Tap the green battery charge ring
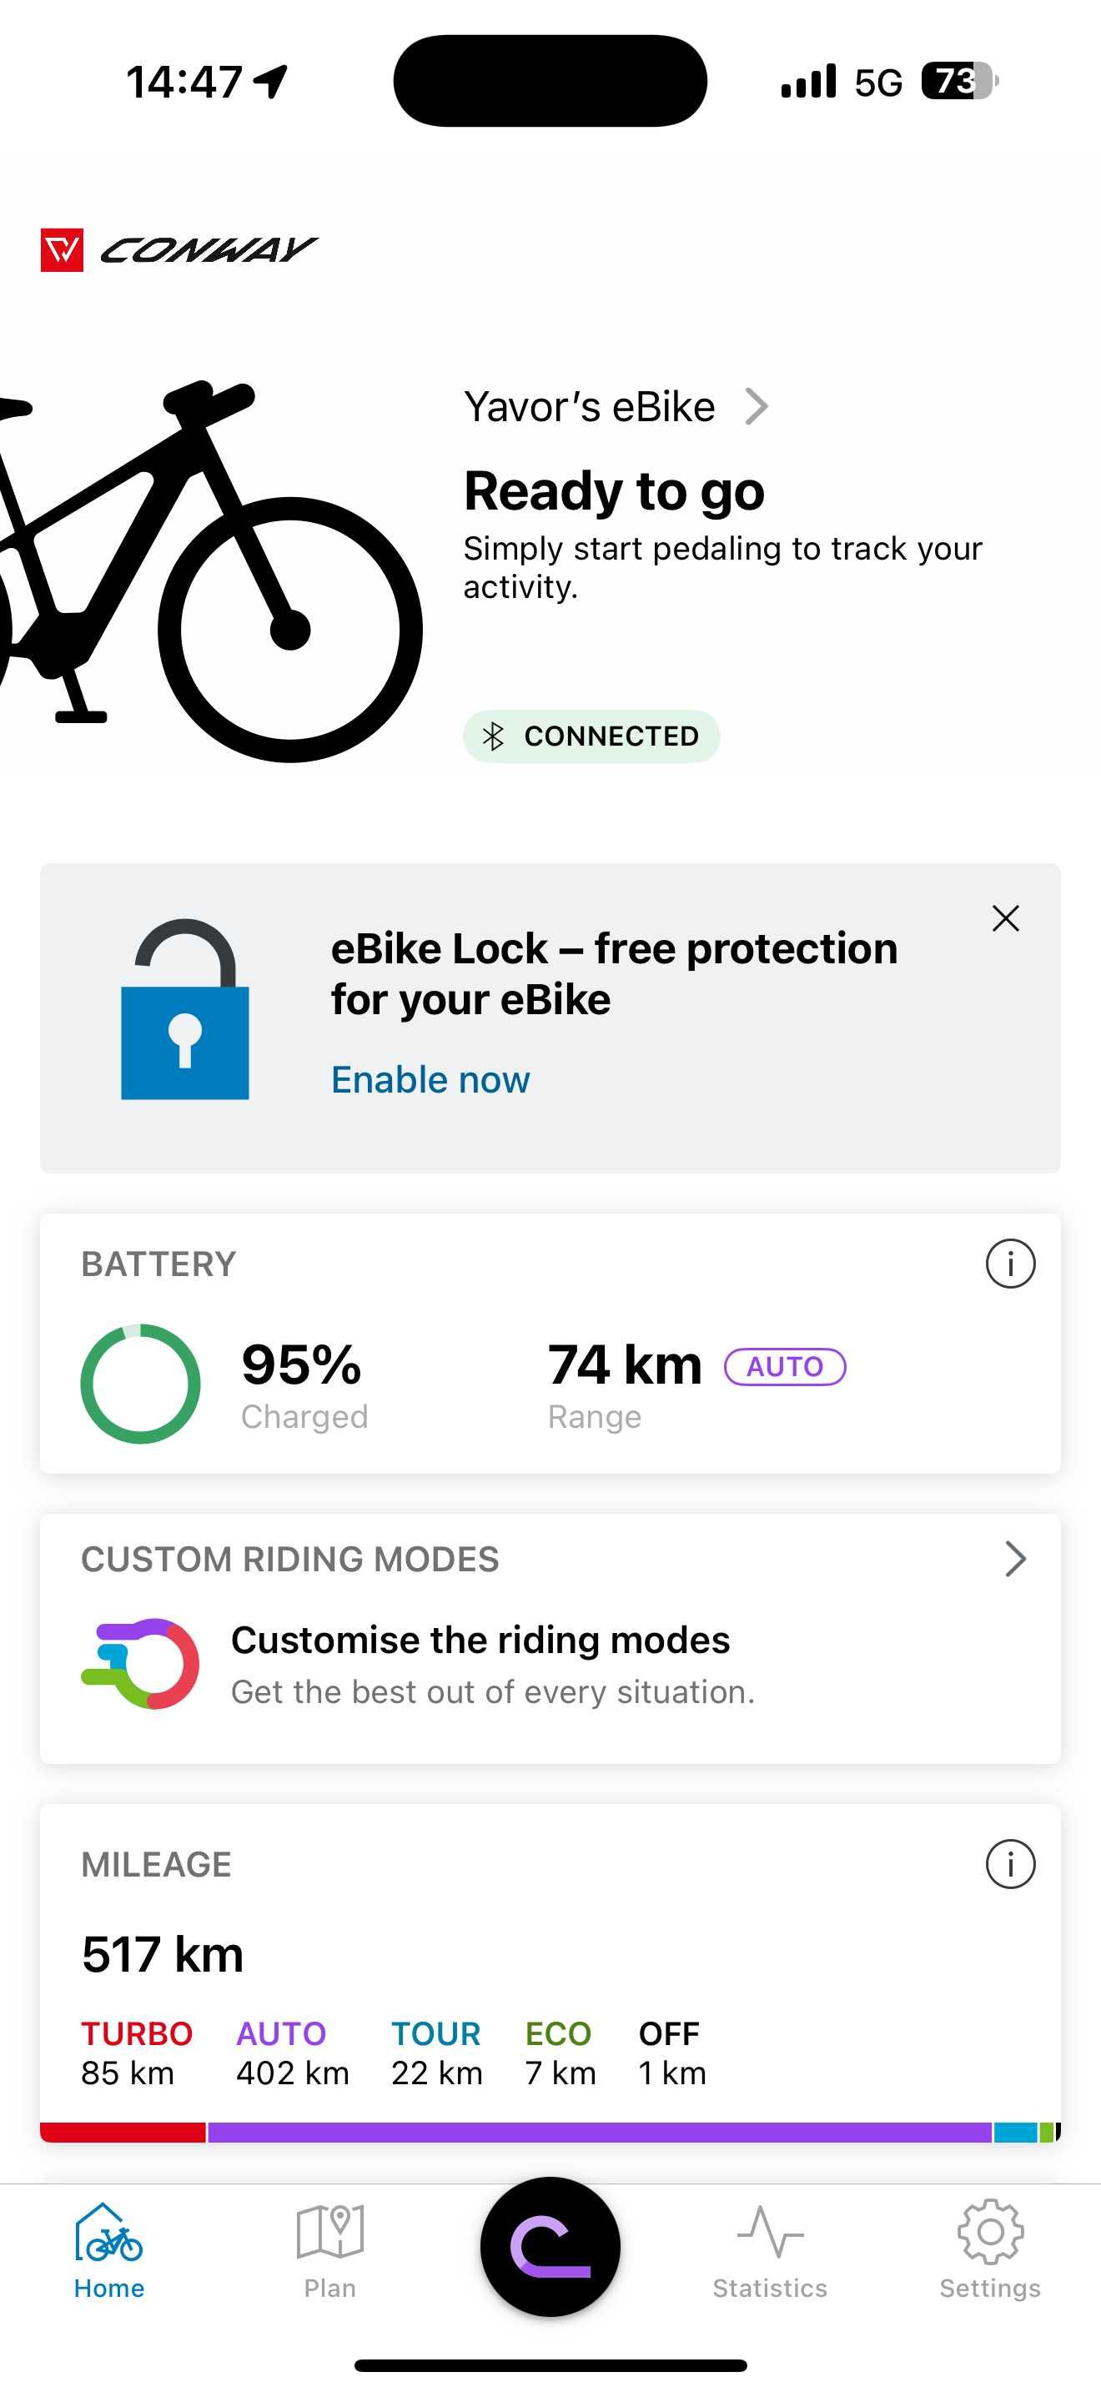The height and width of the screenshot is (2392, 1101). click(x=140, y=1384)
